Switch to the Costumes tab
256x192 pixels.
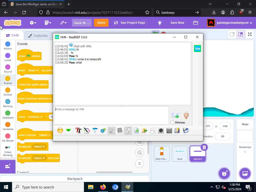tap(38, 35)
